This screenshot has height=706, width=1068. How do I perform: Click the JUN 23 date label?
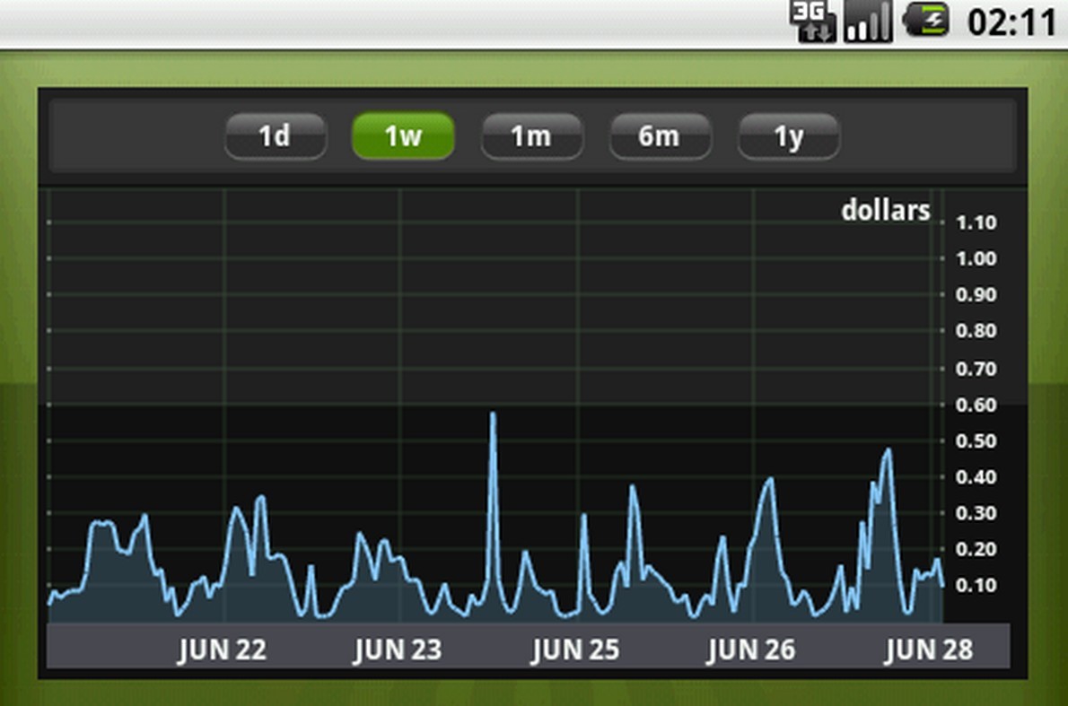coord(398,649)
